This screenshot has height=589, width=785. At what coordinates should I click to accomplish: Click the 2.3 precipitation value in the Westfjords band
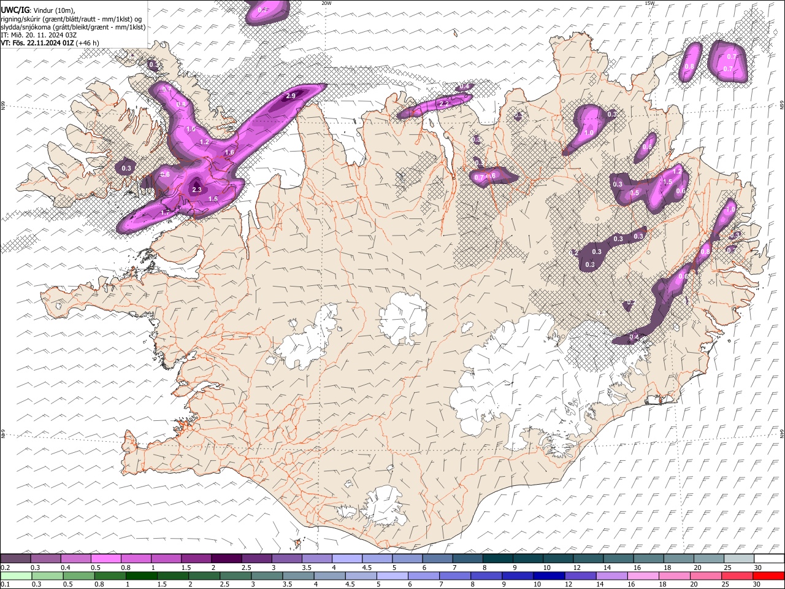[197, 190]
